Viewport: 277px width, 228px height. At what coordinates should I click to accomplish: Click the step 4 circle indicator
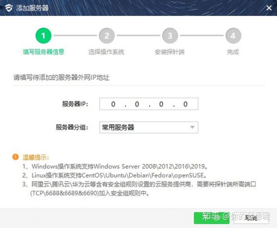point(233,35)
